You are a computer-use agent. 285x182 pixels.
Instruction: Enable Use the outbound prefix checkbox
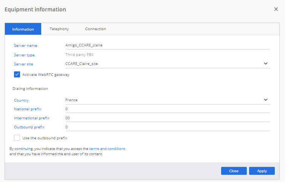(x=17, y=138)
